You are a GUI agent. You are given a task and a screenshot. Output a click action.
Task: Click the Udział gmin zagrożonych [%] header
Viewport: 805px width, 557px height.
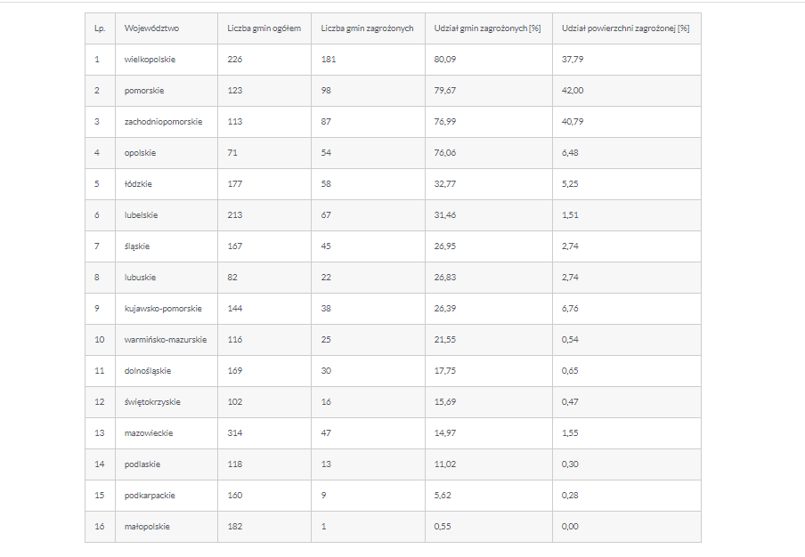click(x=487, y=28)
